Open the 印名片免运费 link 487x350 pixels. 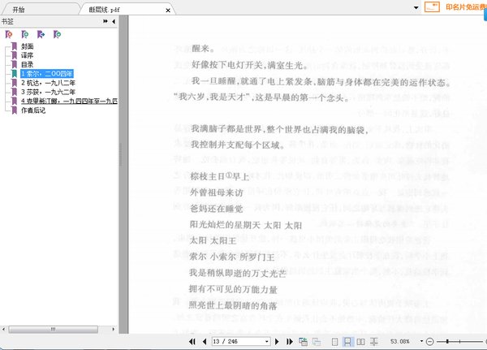tap(466, 6)
